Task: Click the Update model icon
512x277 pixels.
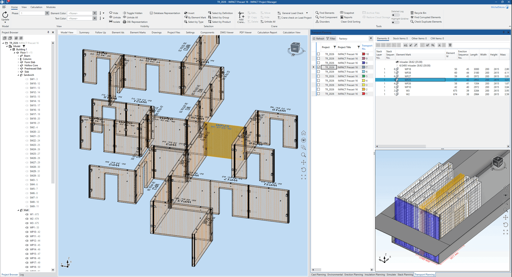Action: tap(5, 15)
